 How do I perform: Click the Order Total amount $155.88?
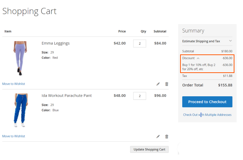point(225,85)
